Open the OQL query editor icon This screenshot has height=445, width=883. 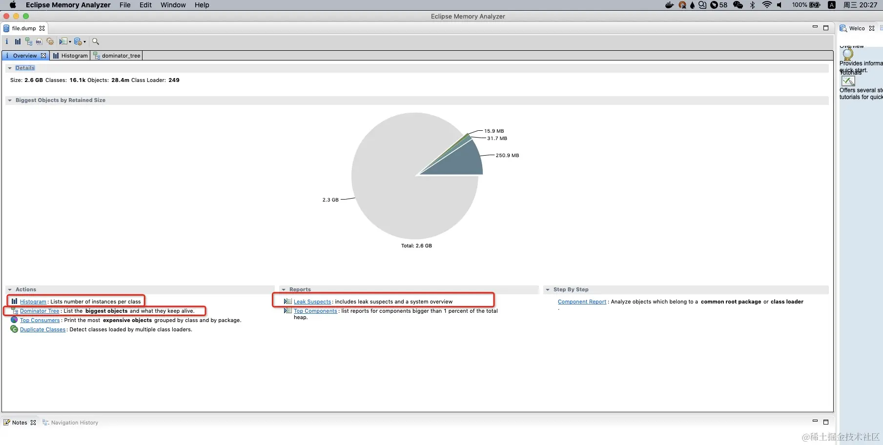(39, 41)
